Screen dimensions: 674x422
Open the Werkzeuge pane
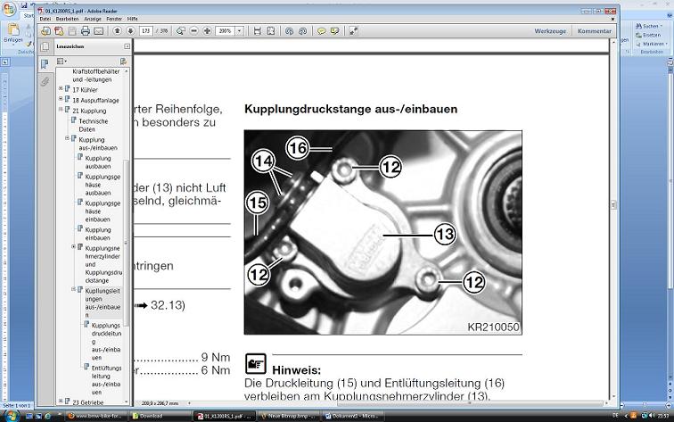pyautogui.click(x=550, y=31)
